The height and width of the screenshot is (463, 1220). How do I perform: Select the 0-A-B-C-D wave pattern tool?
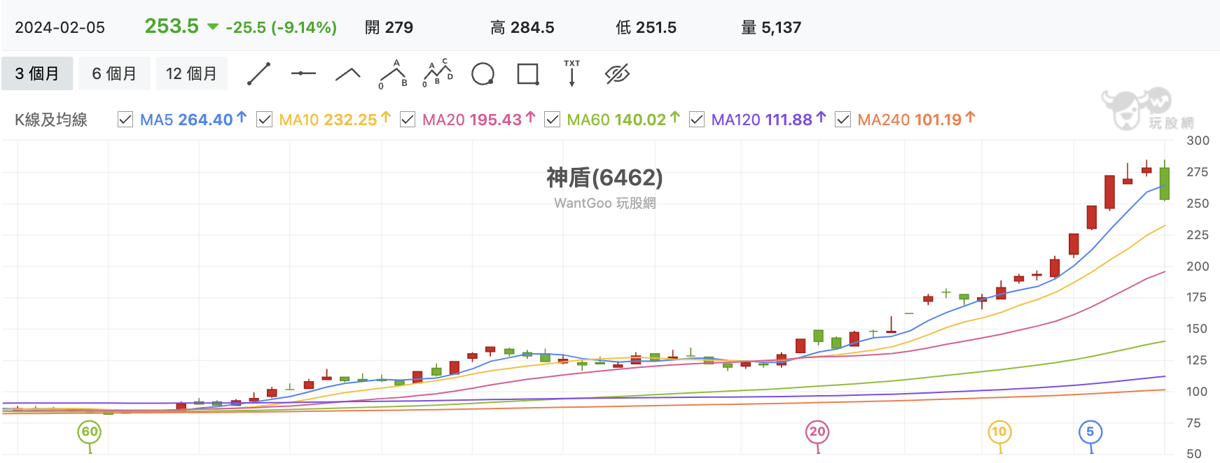click(438, 73)
